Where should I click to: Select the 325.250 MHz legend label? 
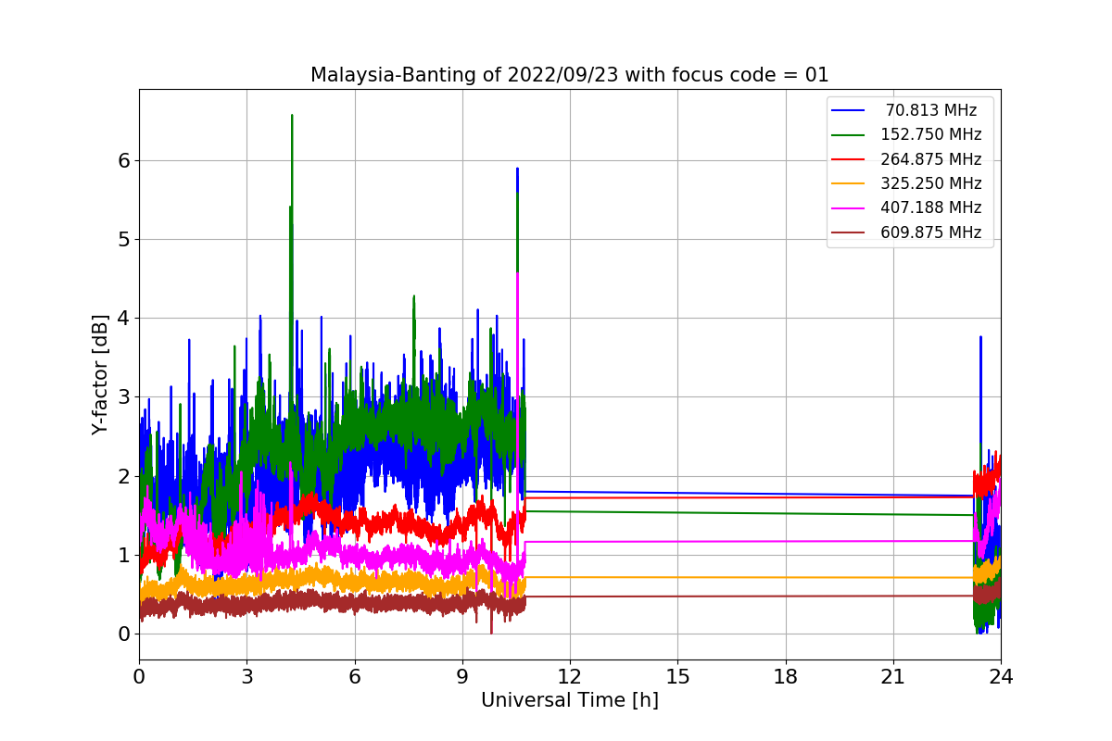pos(930,183)
